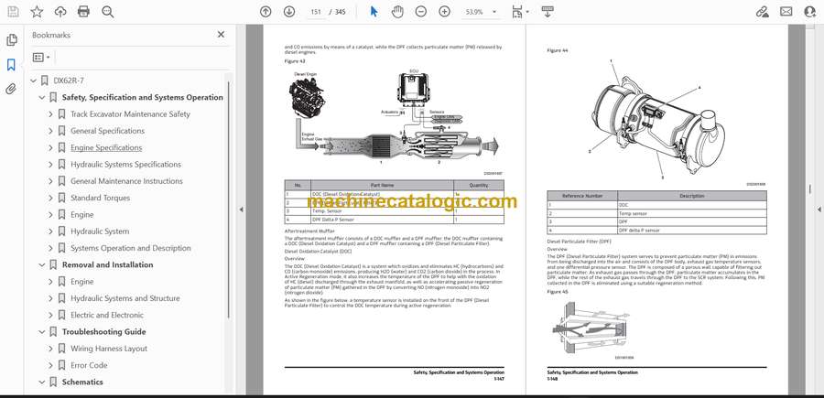
Task: Collapse Safety, Specification and Systems Operation
Action: click(42, 98)
